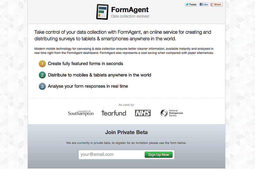The height and width of the screenshot is (169, 255).
Task: Click the Tearfund logo
Action: (114, 113)
